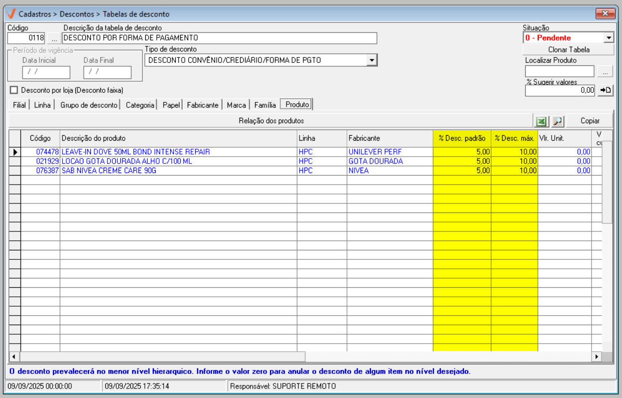The width and height of the screenshot is (622, 398).
Task: Enable Desconto por loja checkbox
Action: tap(14, 90)
